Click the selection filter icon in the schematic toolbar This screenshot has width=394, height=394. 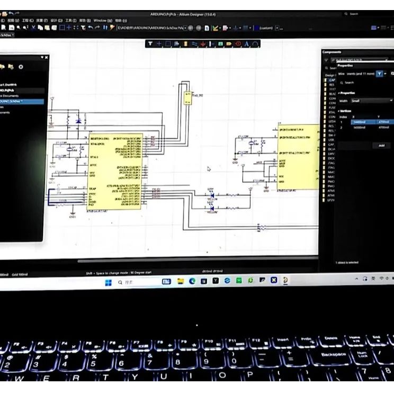(x=150, y=44)
